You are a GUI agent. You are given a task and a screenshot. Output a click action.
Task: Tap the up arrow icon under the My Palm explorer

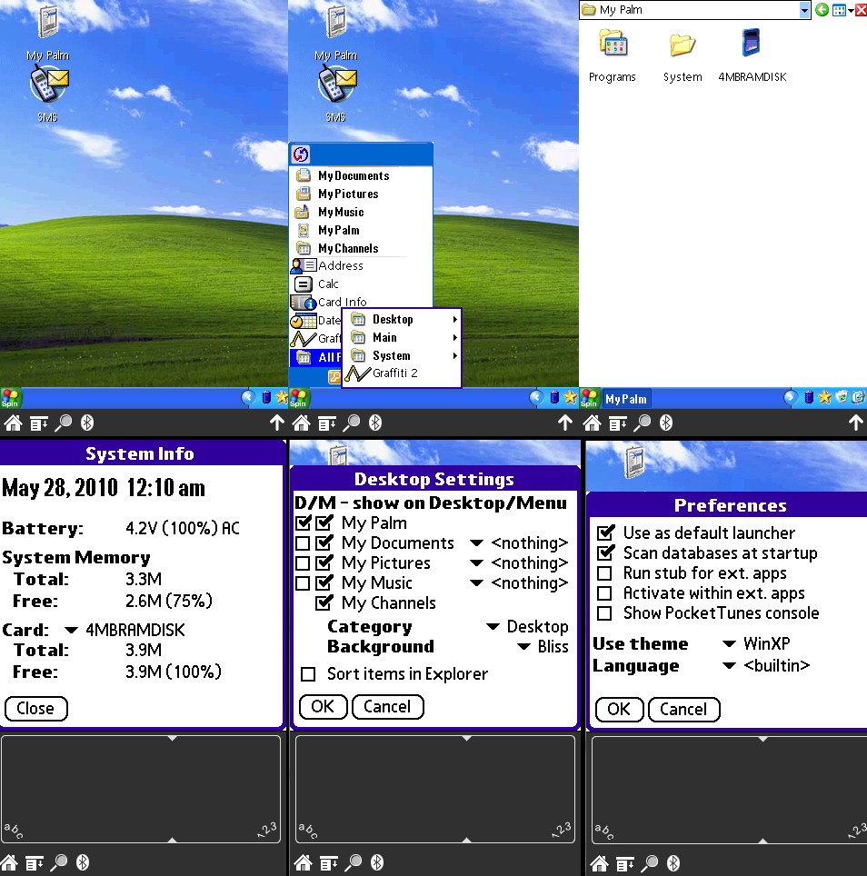855,423
